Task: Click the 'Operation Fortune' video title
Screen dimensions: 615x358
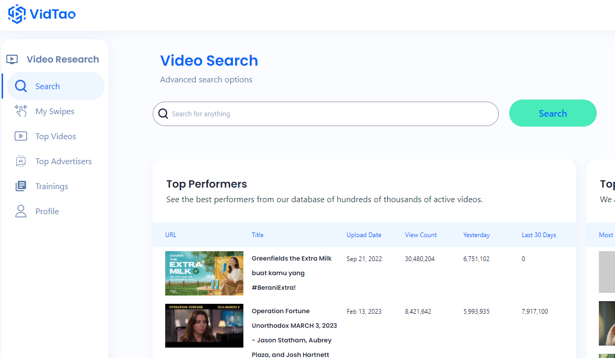Action: coord(294,332)
